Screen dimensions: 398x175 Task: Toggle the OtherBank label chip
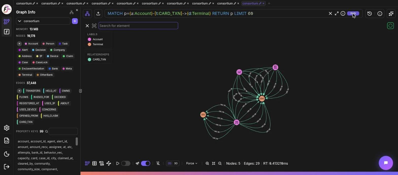click(44, 75)
